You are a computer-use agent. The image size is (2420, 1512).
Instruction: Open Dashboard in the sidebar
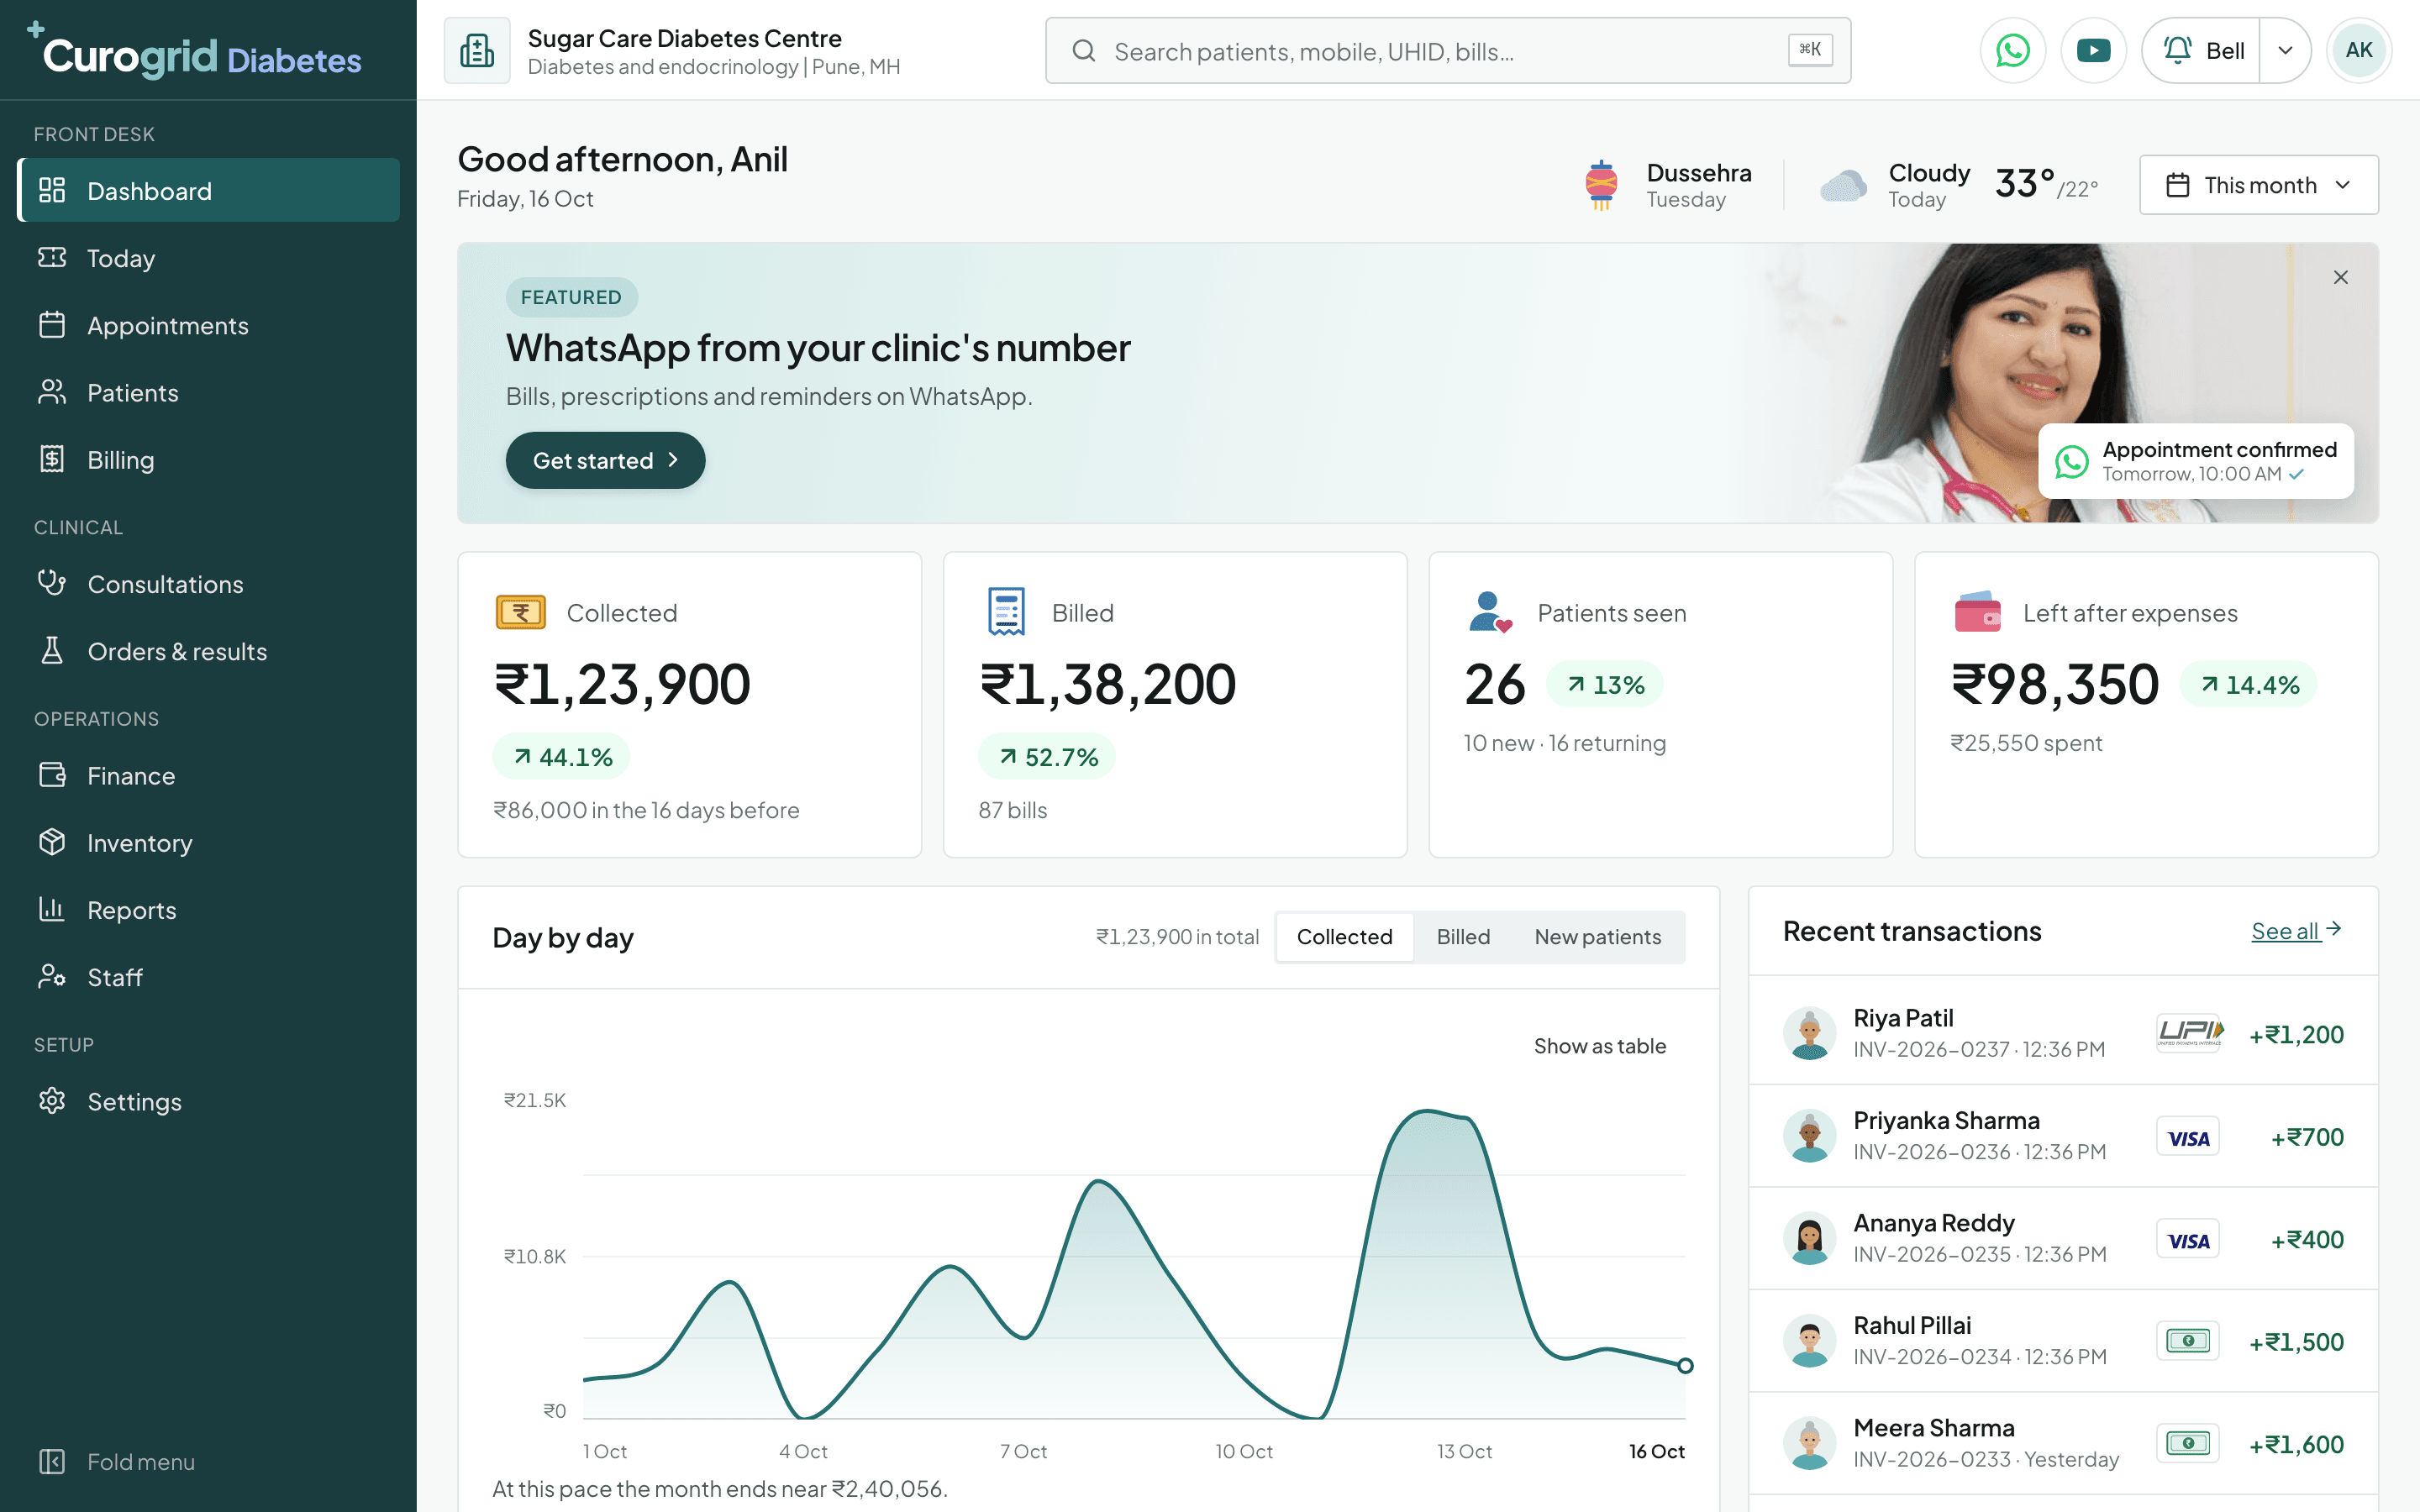point(209,190)
